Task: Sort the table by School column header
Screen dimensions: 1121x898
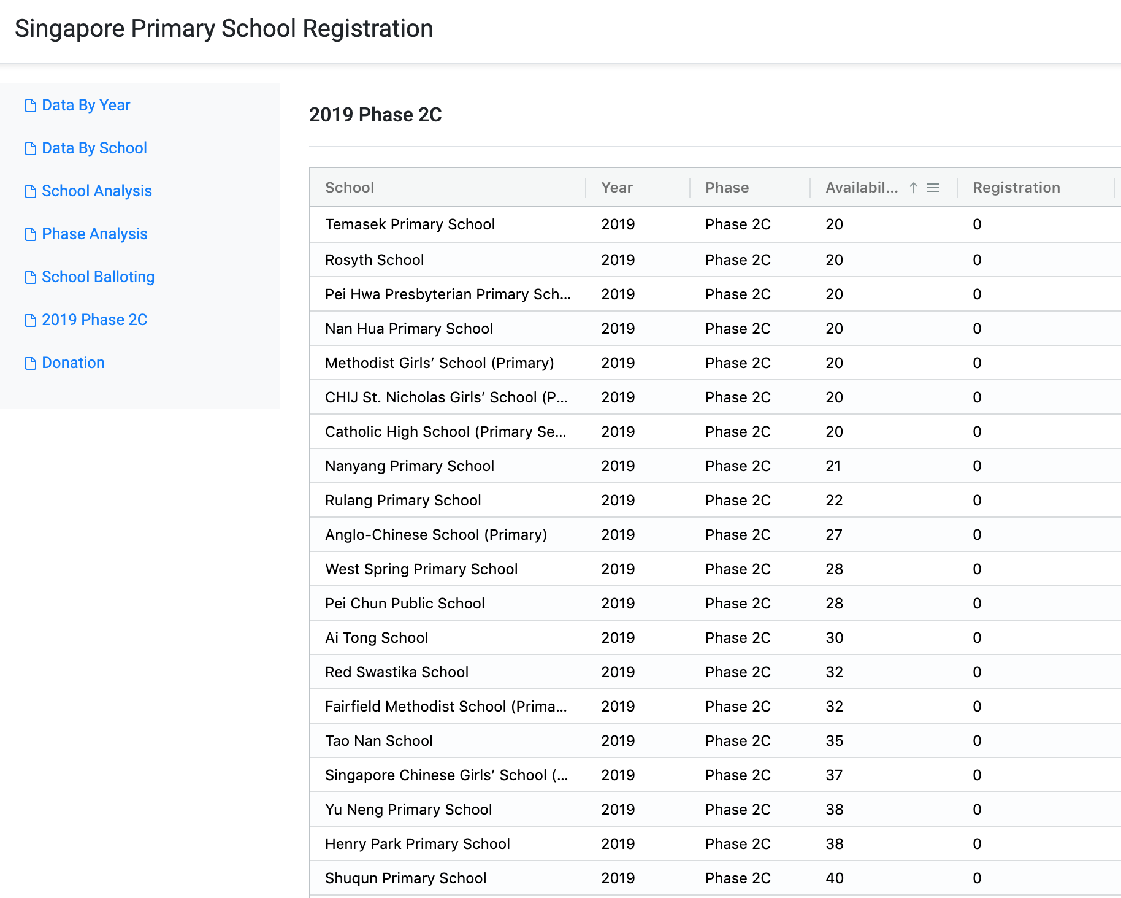Action: pyautogui.click(x=350, y=188)
